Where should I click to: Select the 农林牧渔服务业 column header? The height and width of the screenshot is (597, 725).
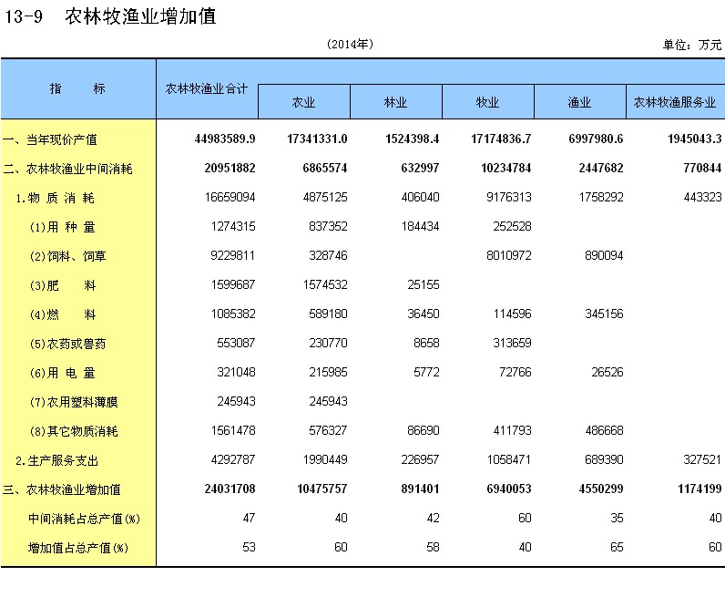click(x=674, y=103)
